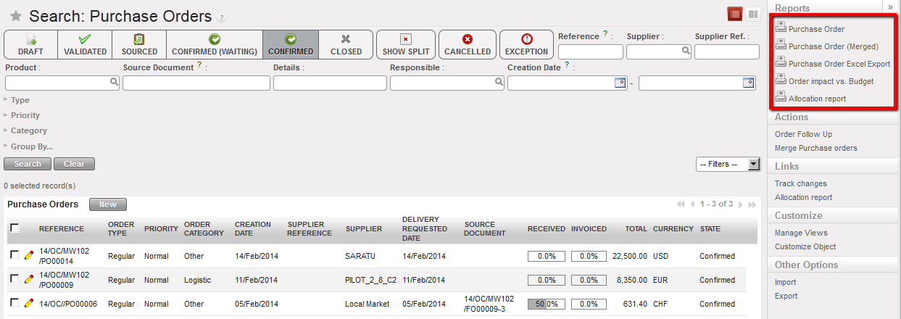The height and width of the screenshot is (319, 901).
Task: Expand the Priority filter section
Action: pos(25,115)
